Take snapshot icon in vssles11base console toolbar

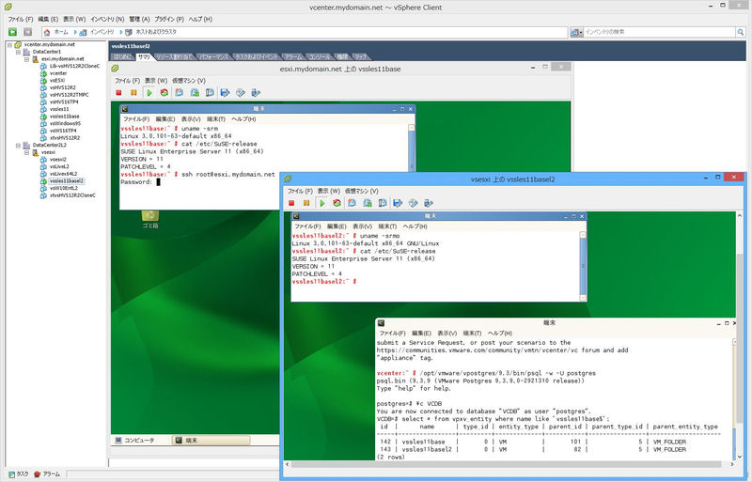(180, 93)
